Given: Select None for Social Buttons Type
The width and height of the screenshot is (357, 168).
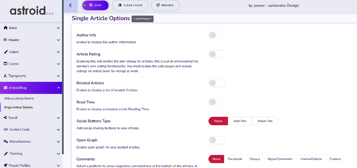Looking at the screenshot, I should [x=218, y=121].
